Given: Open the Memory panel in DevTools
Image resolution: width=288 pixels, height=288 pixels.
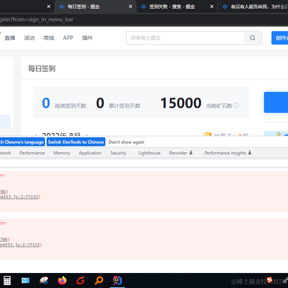Looking at the screenshot, I should (x=62, y=153).
